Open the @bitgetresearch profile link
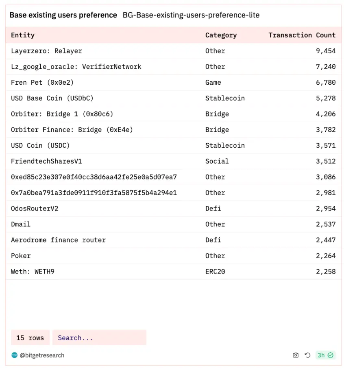This screenshot has height=368, width=344. 42,355
